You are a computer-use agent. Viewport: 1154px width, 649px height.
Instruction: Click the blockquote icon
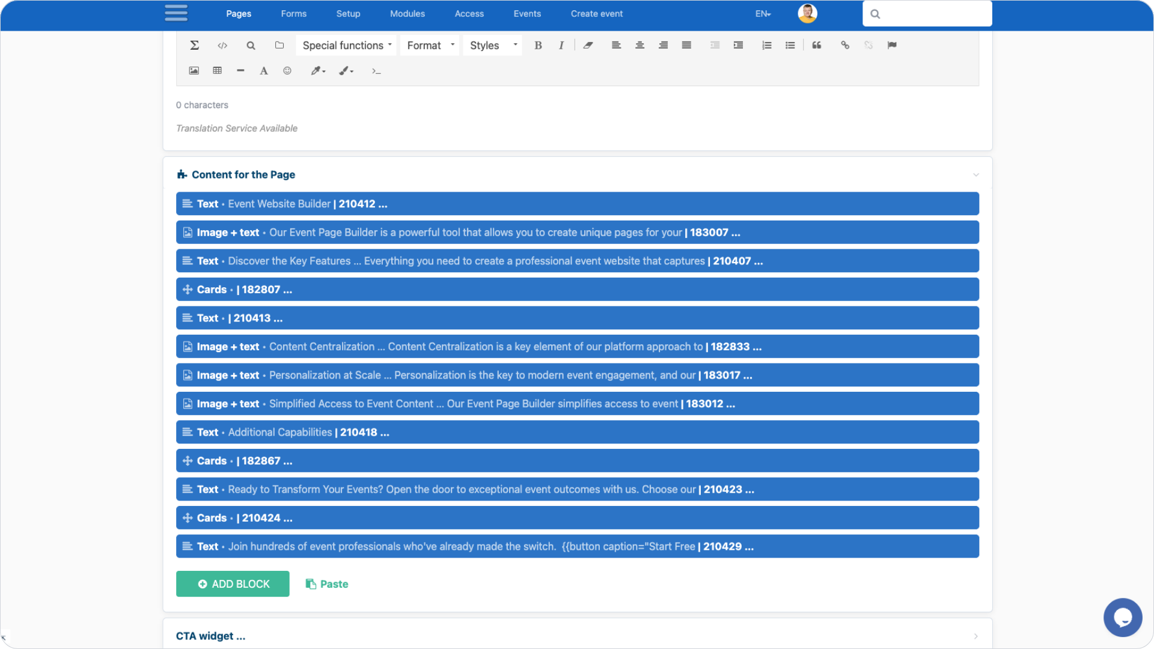tap(816, 45)
